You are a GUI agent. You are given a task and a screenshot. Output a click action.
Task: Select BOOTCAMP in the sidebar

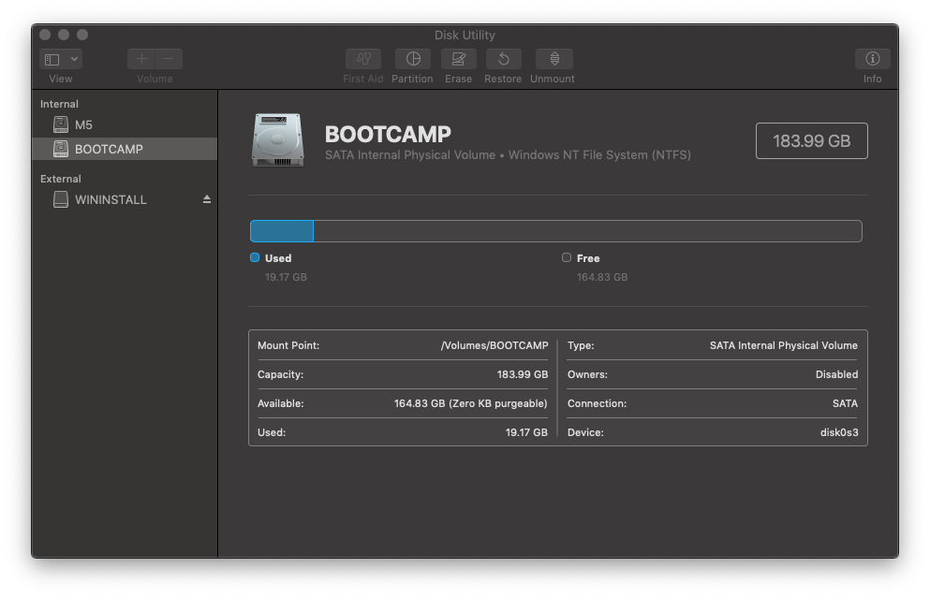click(x=109, y=149)
